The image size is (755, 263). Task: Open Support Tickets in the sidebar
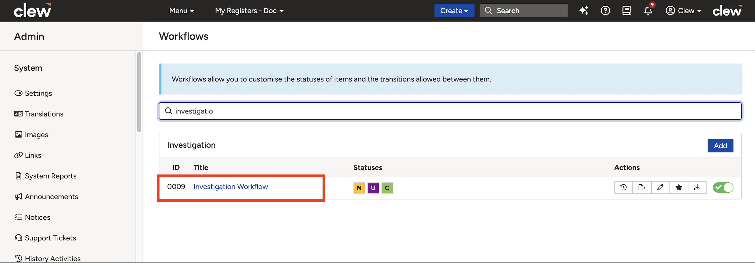(x=45, y=238)
